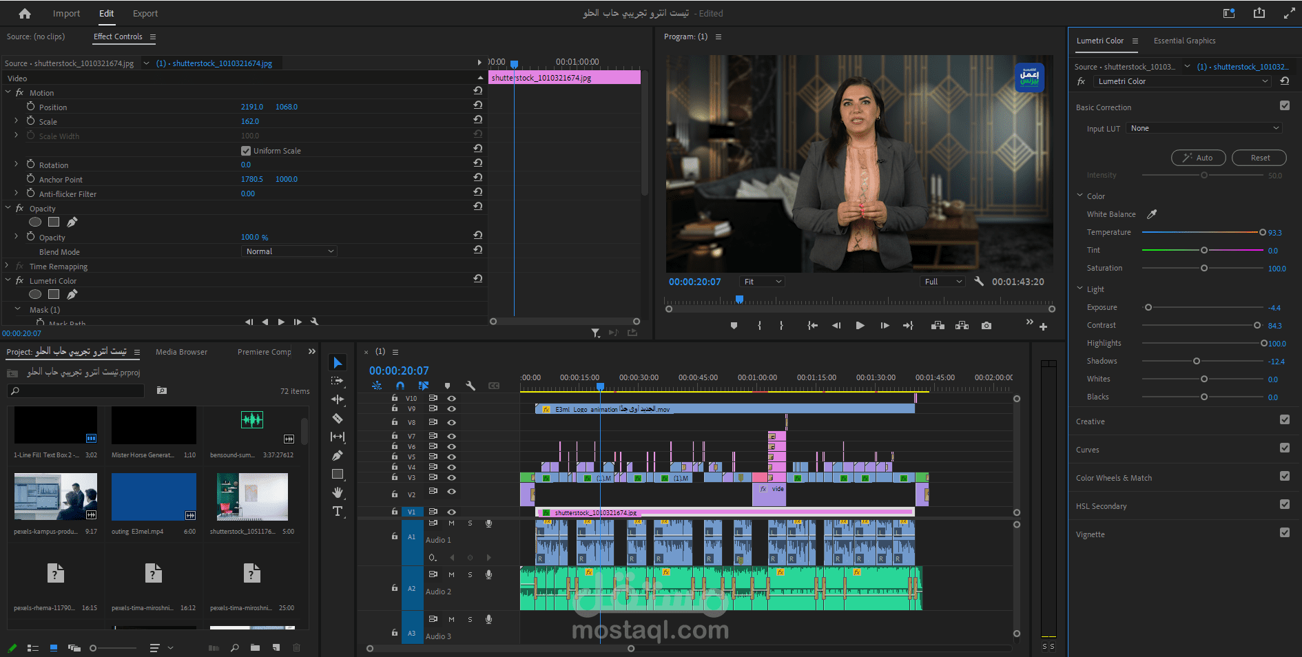Viewport: 1302px width, 657px height.
Task: Select the Pen tool in Tools panel
Action: click(x=338, y=455)
